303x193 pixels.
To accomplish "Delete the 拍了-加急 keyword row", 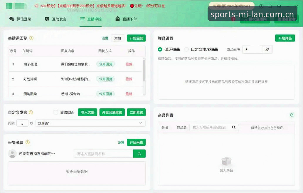I will [x=129, y=64].
